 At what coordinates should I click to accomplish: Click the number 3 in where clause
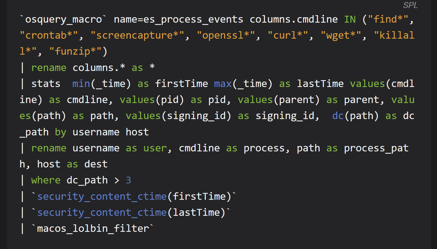[x=128, y=180]
